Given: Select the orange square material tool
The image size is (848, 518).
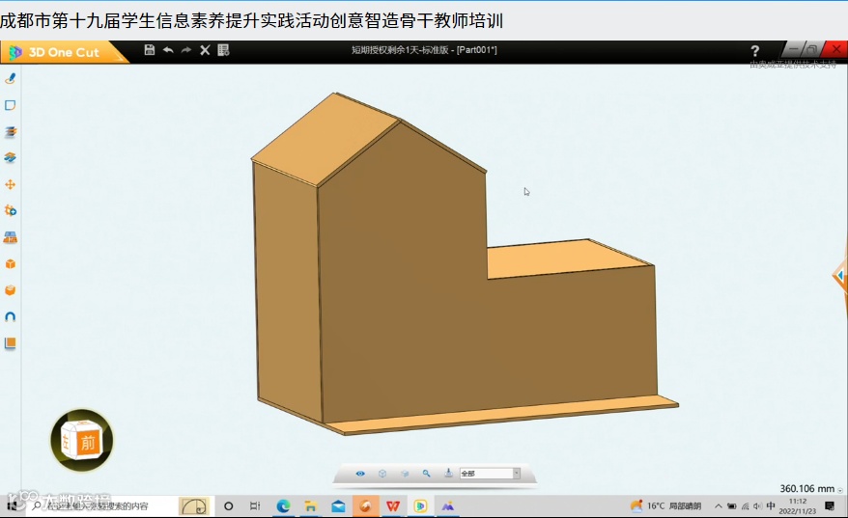Looking at the screenshot, I should click(10, 343).
